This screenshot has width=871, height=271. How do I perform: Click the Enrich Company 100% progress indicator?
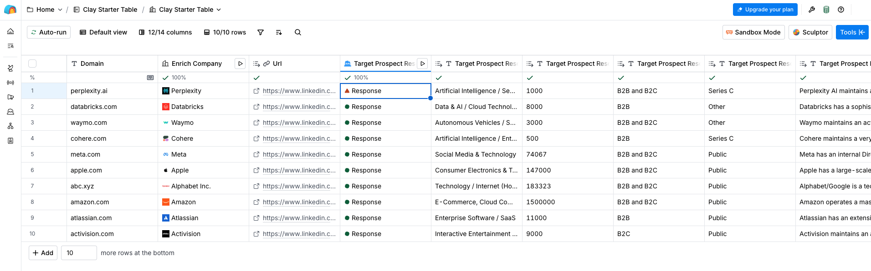point(174,78)
